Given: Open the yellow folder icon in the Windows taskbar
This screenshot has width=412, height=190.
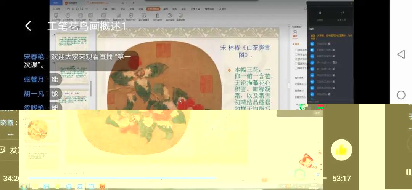Looking at the screenshot, I should coord(35,186).
